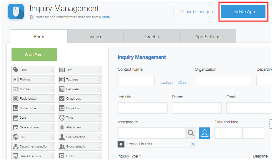Pick the Rich text field icon
The image size is (272, 160).
[15, 80]
